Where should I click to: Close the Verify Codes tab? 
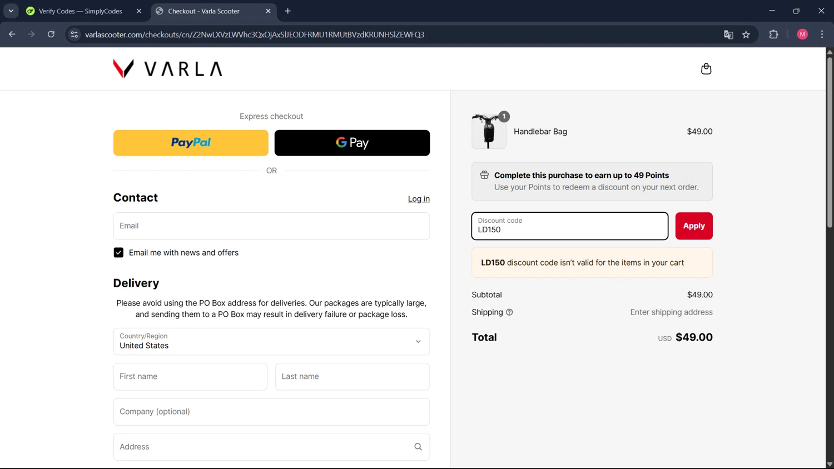click(139, 11)
